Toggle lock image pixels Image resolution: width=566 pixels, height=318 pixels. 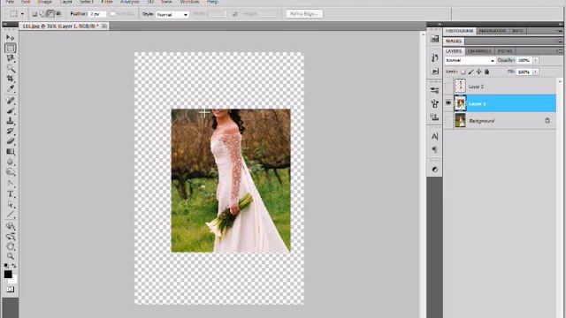[x=471, y=72]
